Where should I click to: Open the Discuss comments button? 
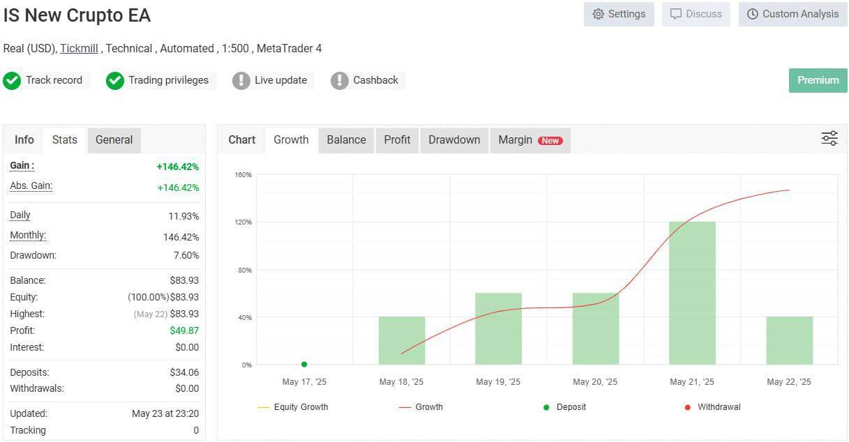tap(696, 14)
